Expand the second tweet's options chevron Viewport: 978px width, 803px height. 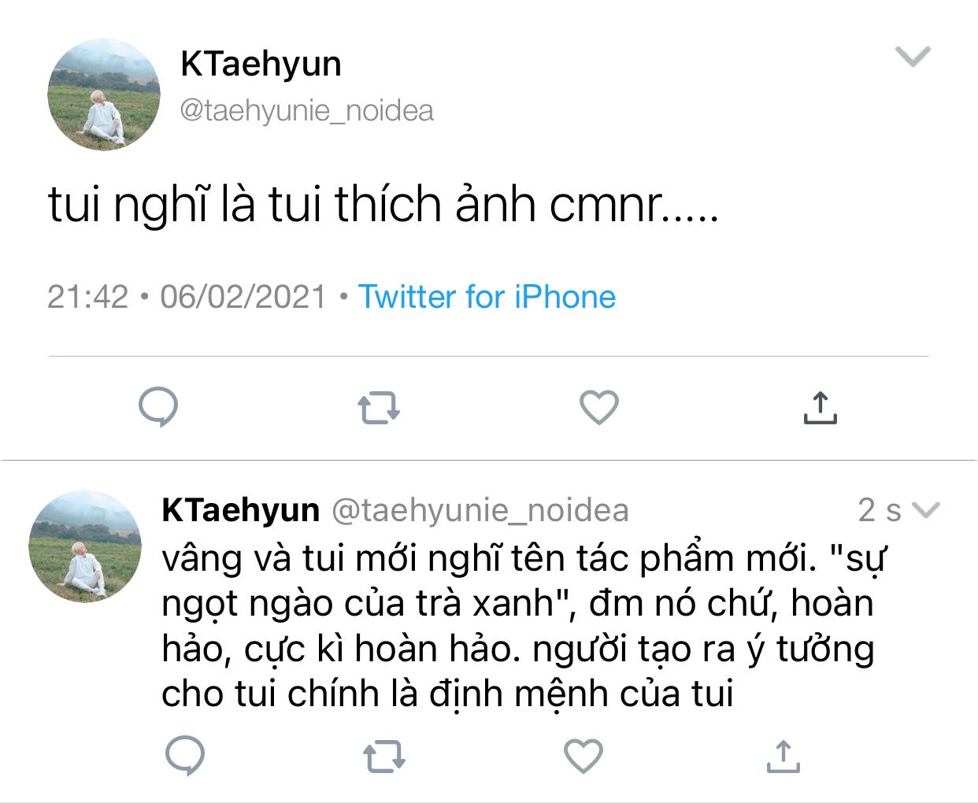(x=925, y=510)
